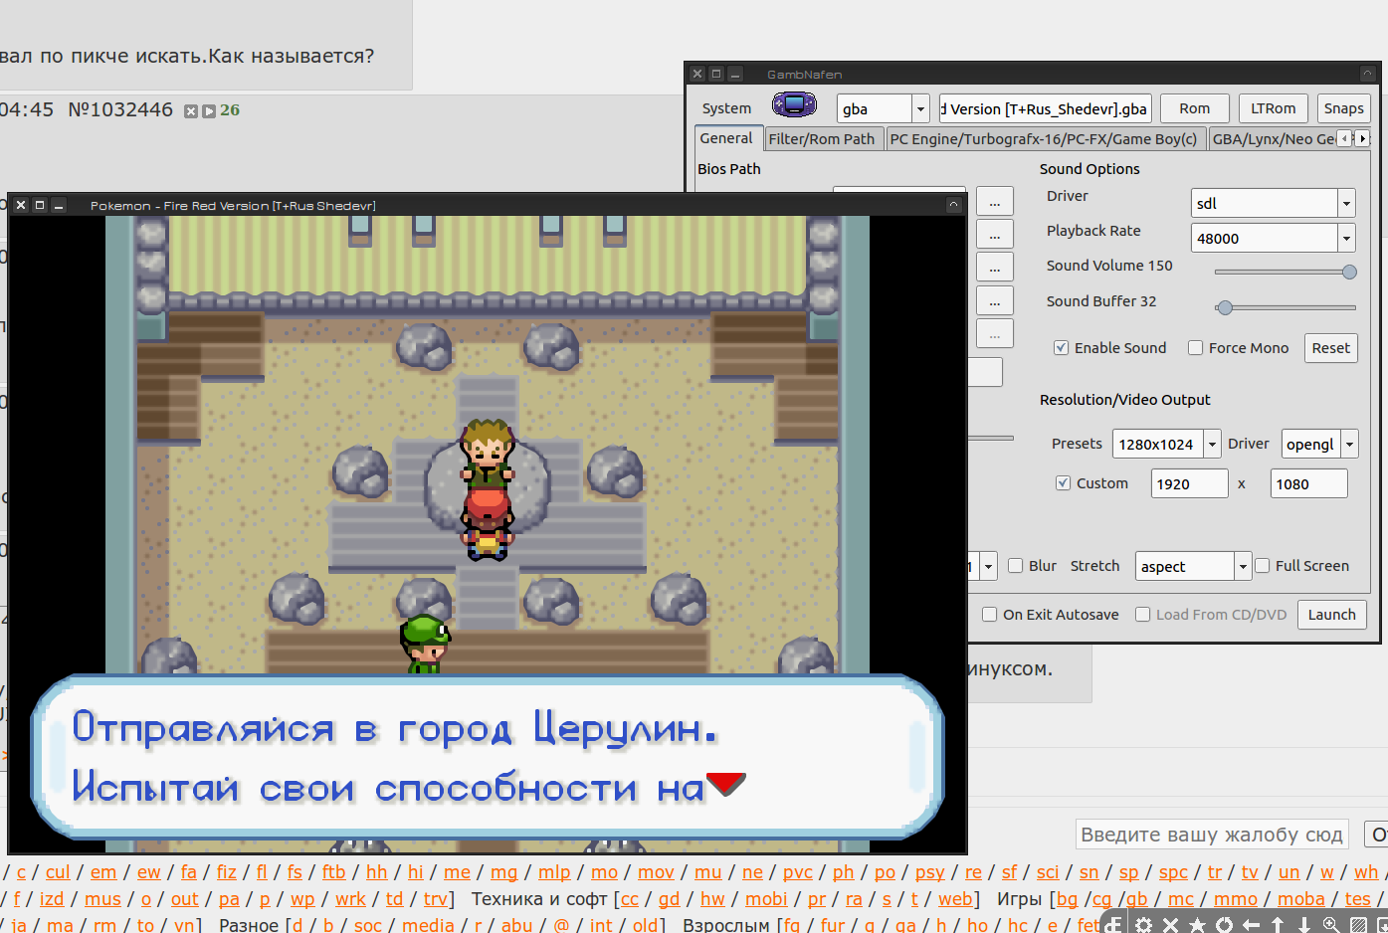Enable the Full Screen checkbox
The image size is (1388, 933).
(x=1263, y=566)
